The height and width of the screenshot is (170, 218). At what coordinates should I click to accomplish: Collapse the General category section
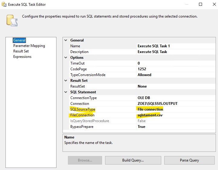[x=66, y=40]
